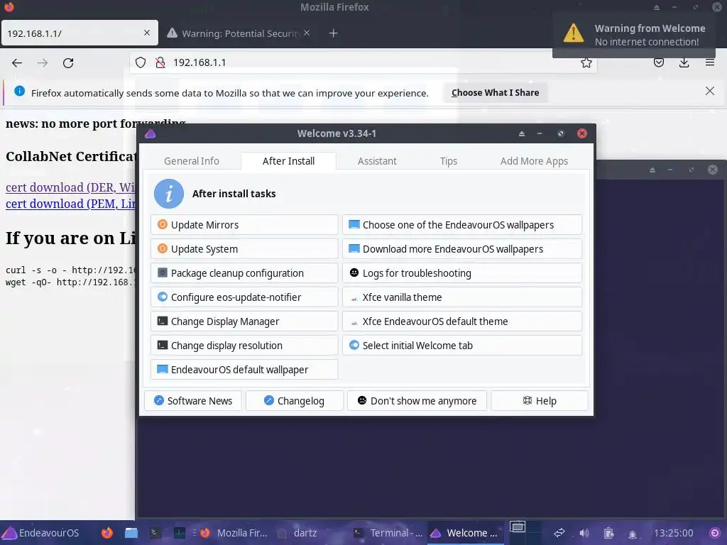
Task: Click the Welcome window title bar app icon
Action: point(151,134)
